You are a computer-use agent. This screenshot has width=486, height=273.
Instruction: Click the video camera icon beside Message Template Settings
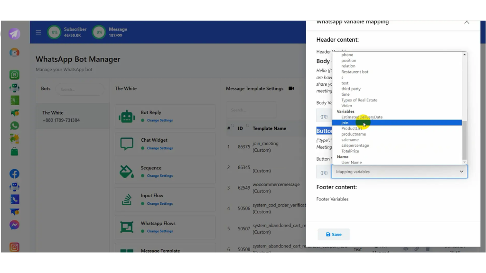pos(291,89)
